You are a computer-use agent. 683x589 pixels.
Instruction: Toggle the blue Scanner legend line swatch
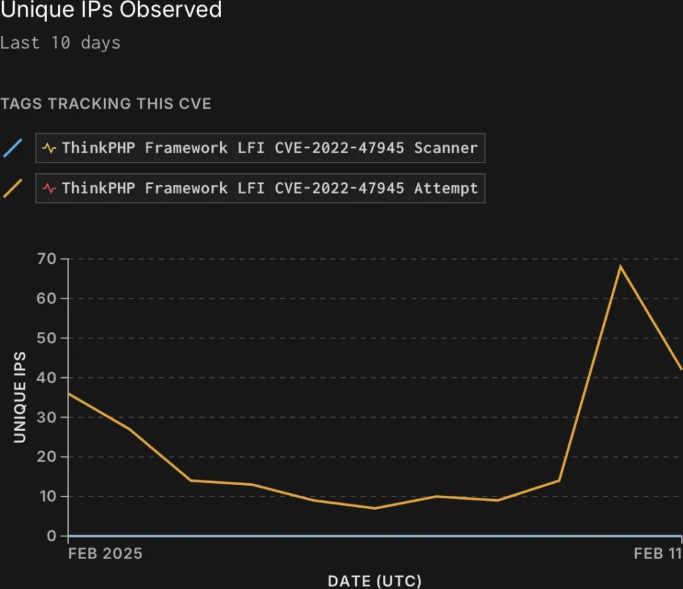(13, 148)
